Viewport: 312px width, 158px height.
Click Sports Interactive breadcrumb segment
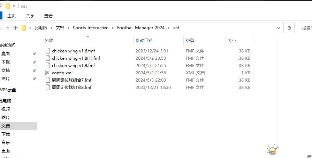(x=91, y=28)
